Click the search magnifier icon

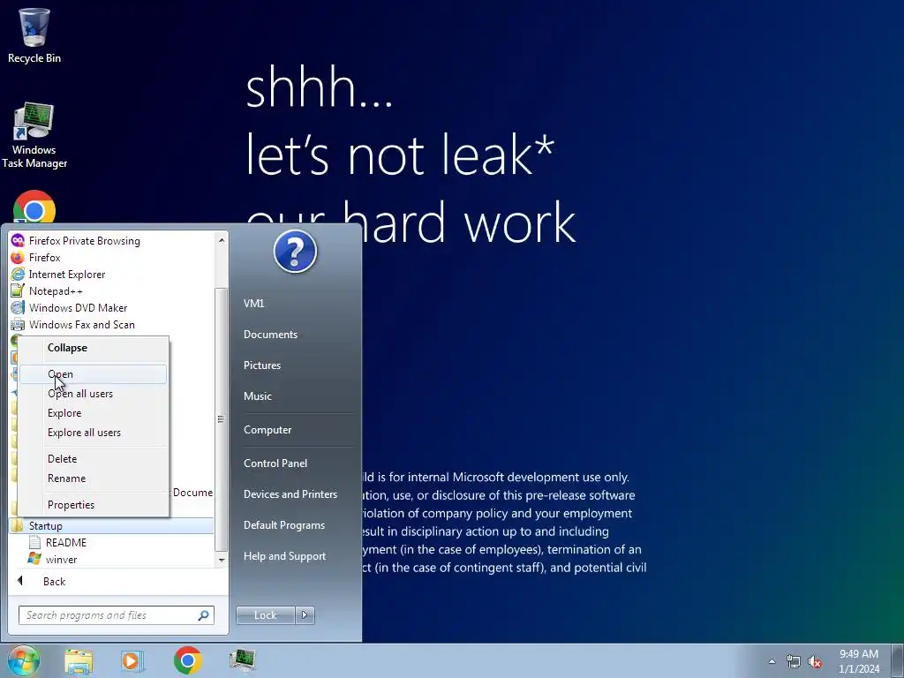(x=204, y=615)
